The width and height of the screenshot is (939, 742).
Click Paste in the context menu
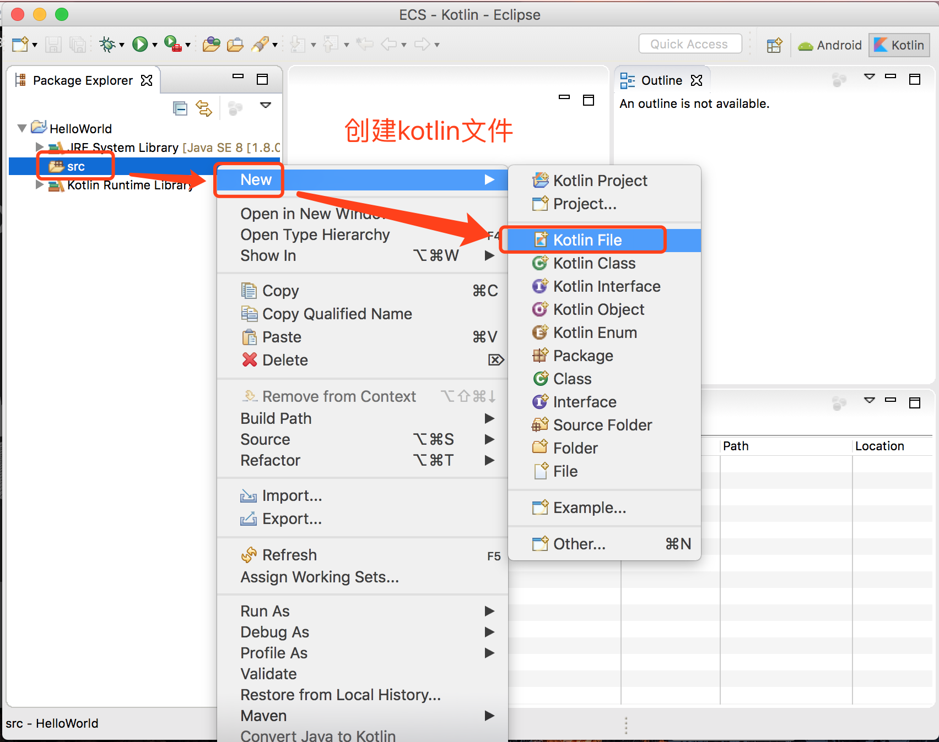363,337
